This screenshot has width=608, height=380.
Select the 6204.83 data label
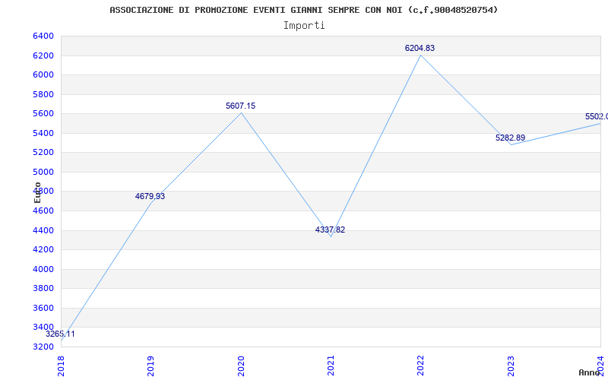(420, 48)
